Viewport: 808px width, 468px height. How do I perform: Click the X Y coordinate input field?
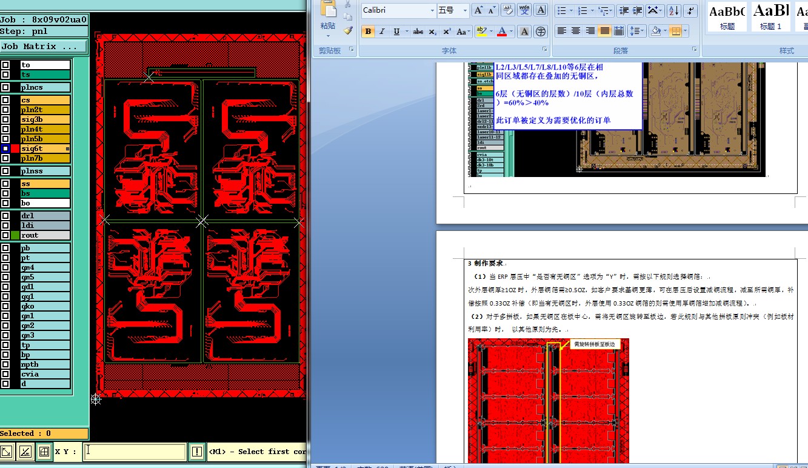coord(135,452)
